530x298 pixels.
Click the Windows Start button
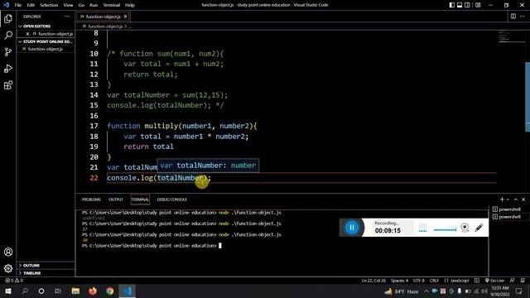coord(8,291)
